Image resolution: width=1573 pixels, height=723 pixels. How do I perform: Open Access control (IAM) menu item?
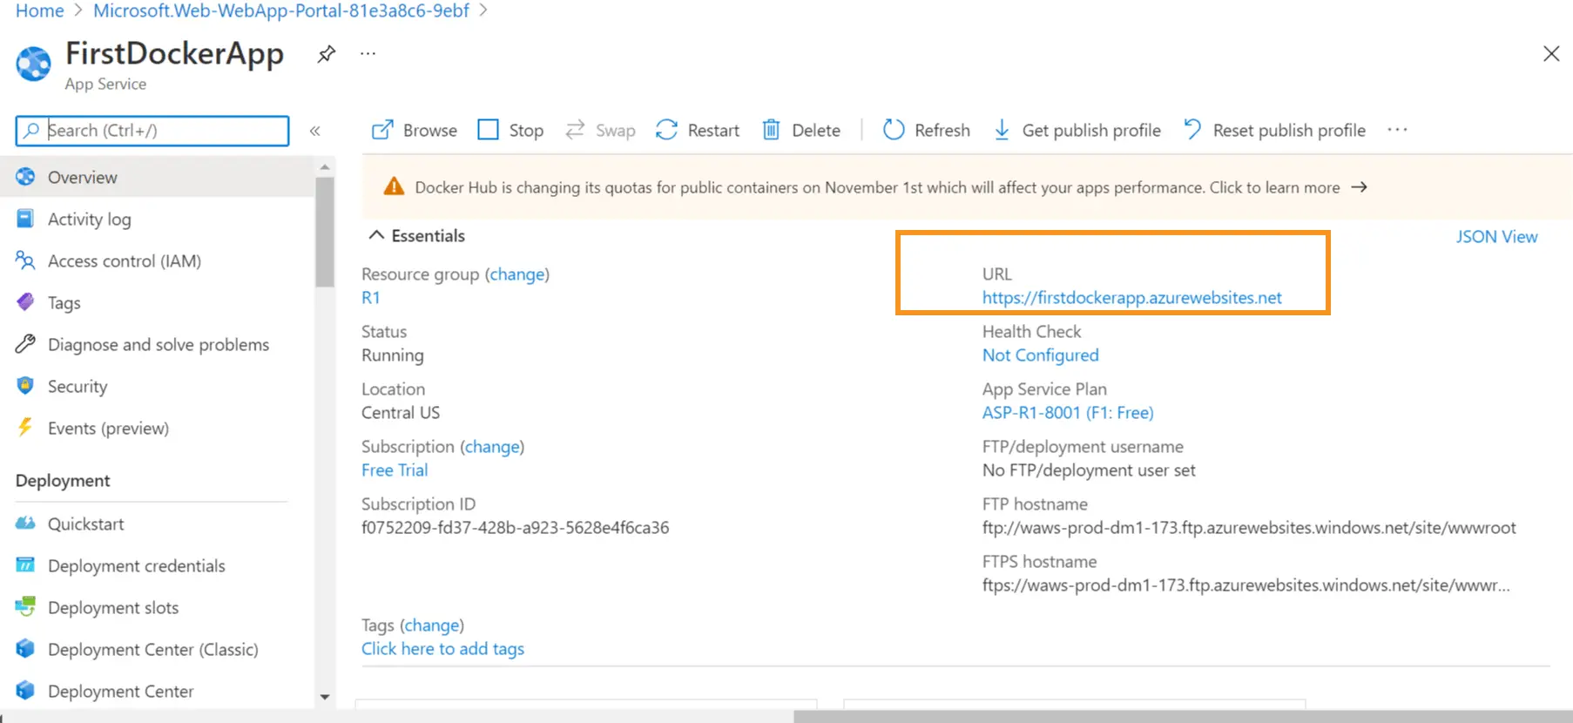point(158,260)
